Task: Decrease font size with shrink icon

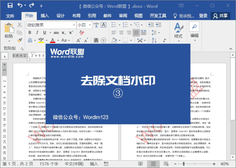Action: pyautogui.click(x=86, y=40)
